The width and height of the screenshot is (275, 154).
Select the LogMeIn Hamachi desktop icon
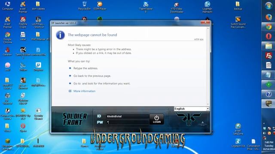(207, 7)
